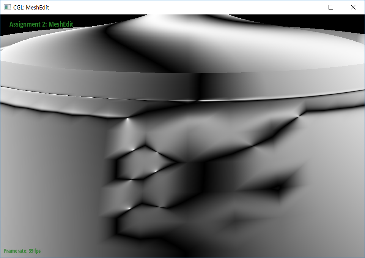Minimize the CGL: MeshEdit window
The image size is (365, 258).
pos(309,7)
